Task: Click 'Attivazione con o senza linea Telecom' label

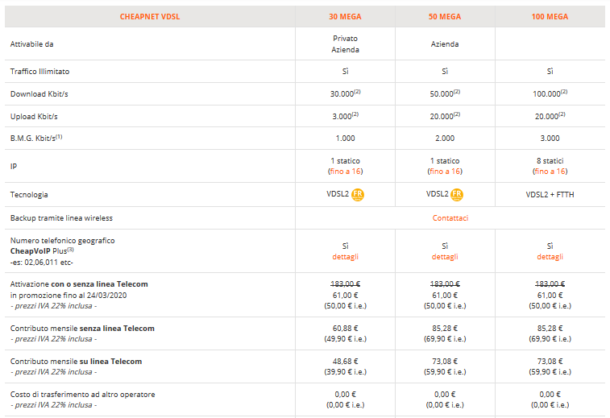Action: pos(79,283)
